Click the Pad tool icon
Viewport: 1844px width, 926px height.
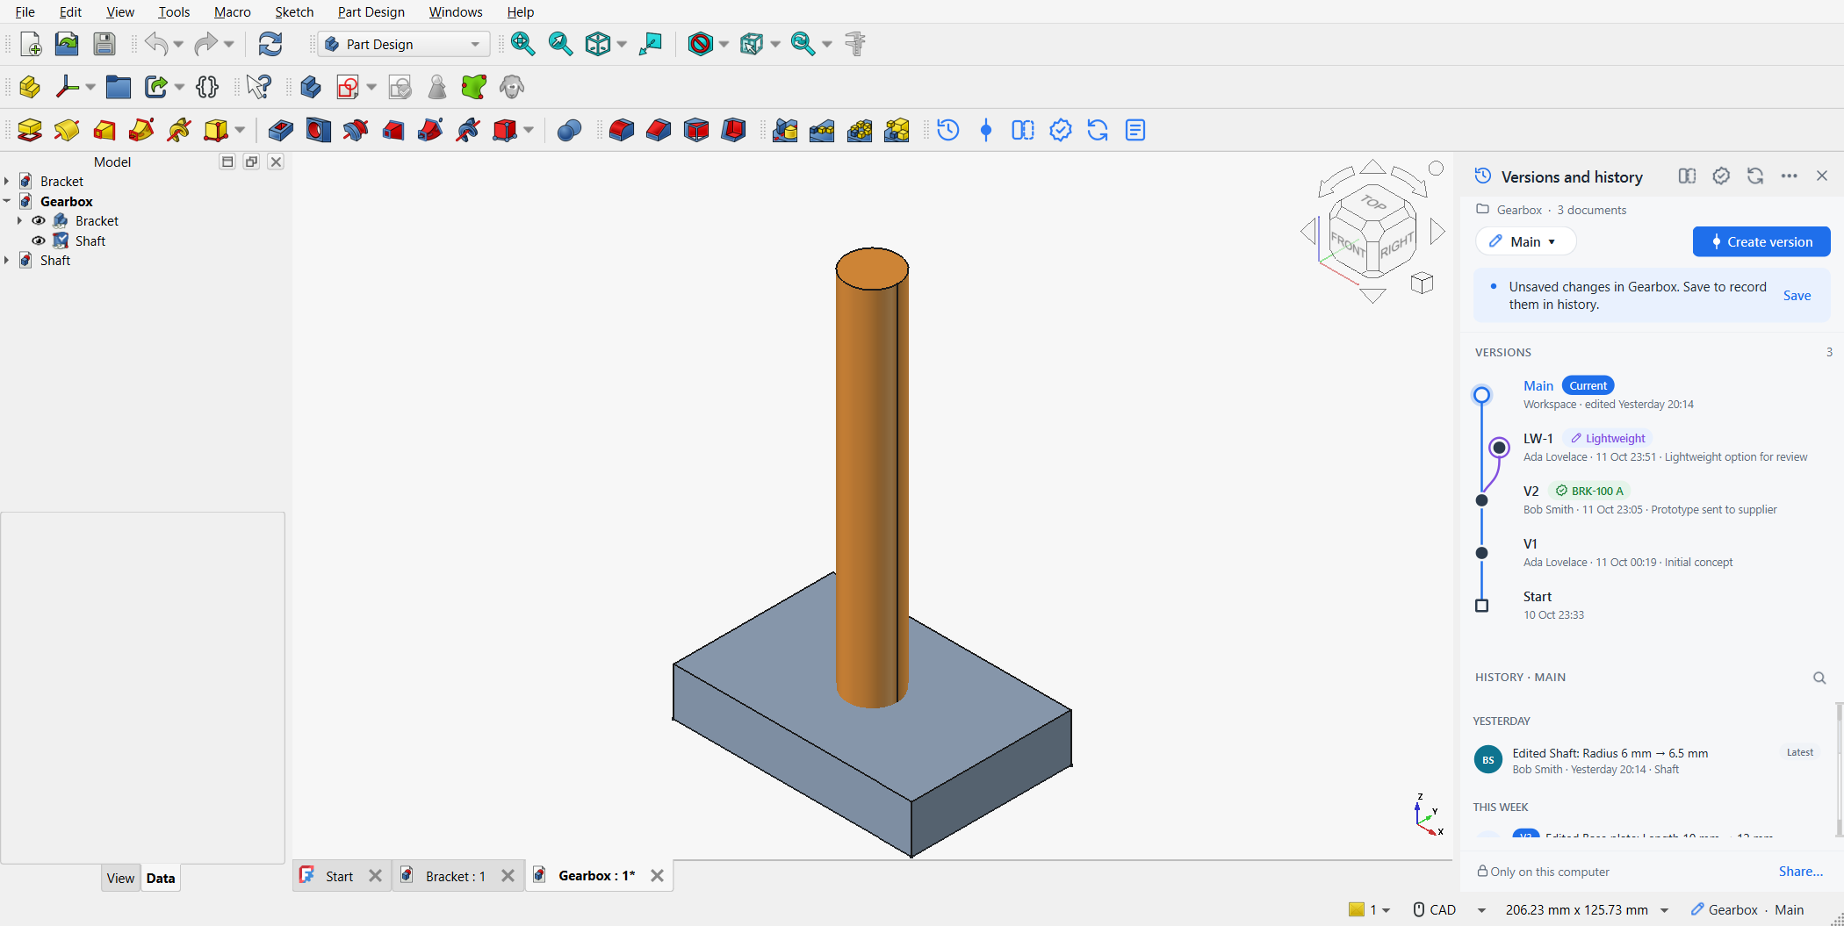coord(30,131)
